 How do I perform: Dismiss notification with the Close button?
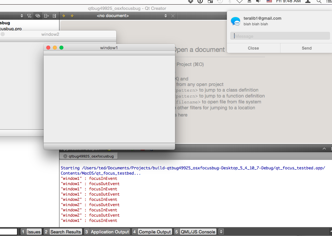253,48
